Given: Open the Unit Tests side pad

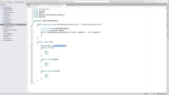Looking at the screenshot, I should [168, 34].
